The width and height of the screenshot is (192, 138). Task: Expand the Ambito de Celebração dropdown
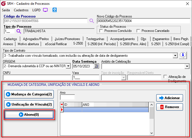pyautogui.click(x=187, y=66)
